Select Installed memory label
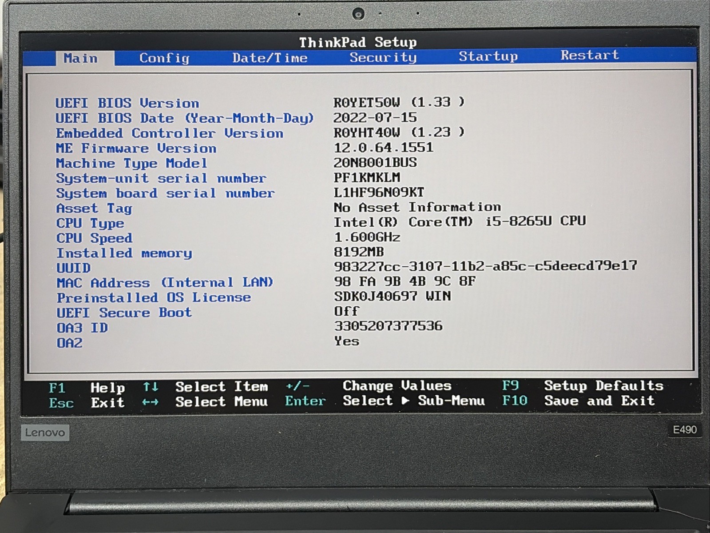The image size is (710, 533). 124,253
